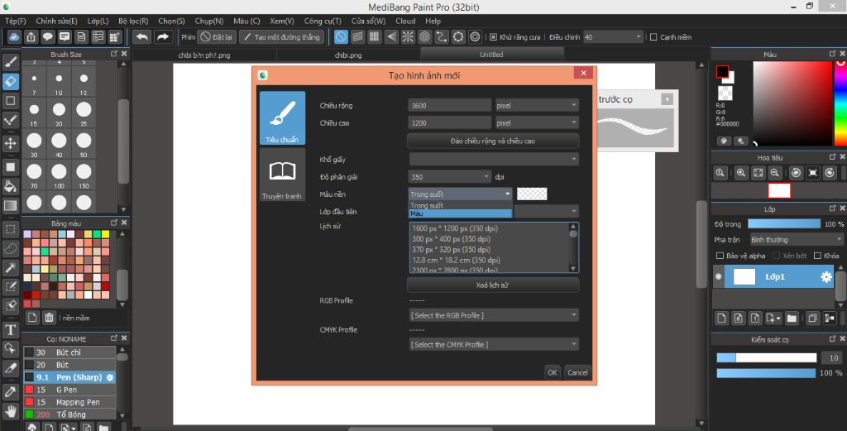Viewport: 847px width, 431px height.
Task: Select the Eraser tool
Action: [10, 81]
